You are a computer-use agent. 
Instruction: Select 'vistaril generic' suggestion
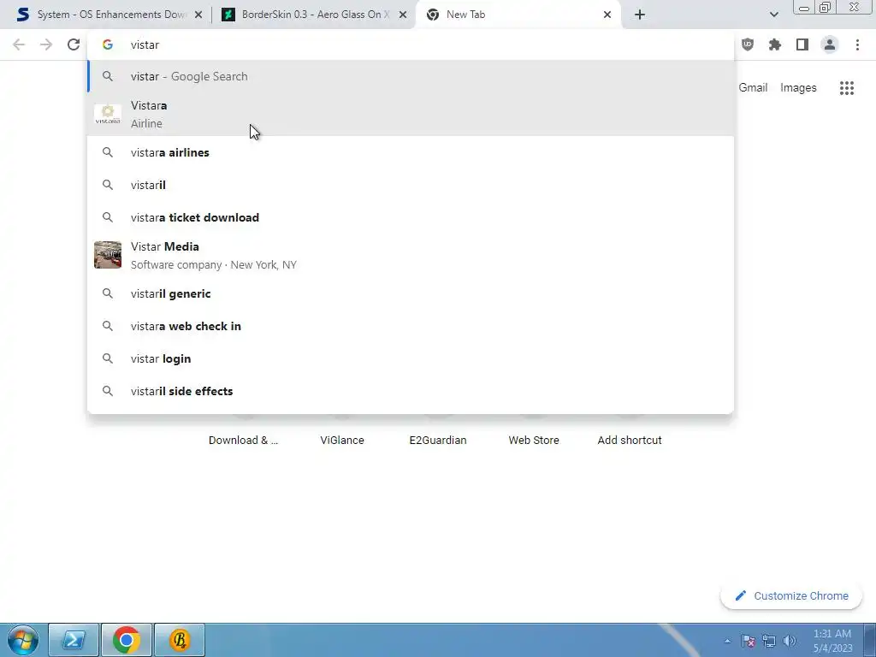(411, 294)
